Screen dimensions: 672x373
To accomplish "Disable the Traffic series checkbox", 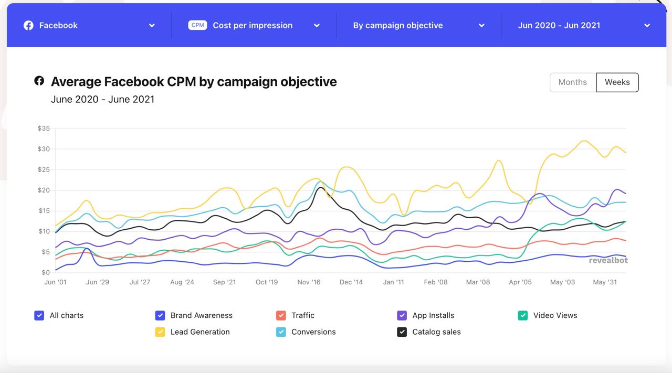I will pos(281,315).
